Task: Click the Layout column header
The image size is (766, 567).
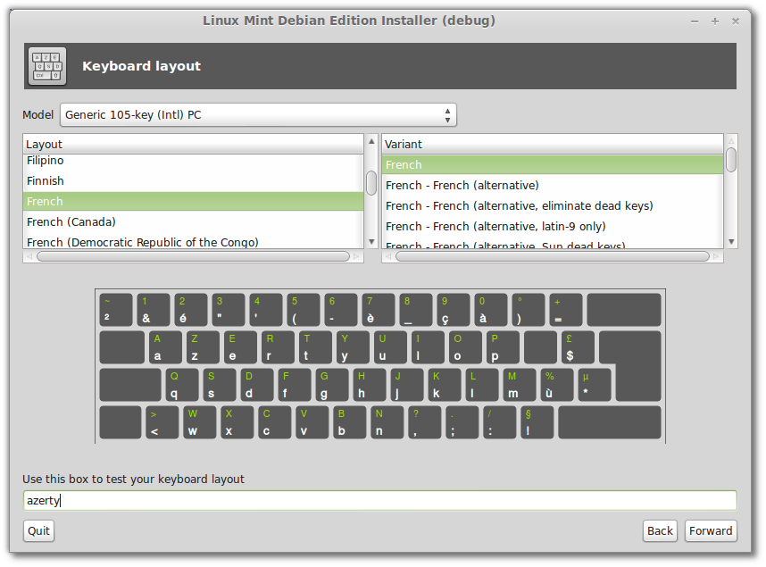Action: point(193,144)
